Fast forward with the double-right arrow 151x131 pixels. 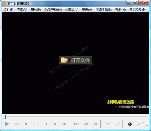(55, 124)
